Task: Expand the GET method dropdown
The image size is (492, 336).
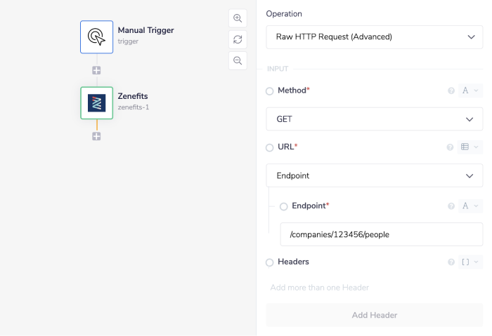Action: pyautogui.click(x=374, y=119)
